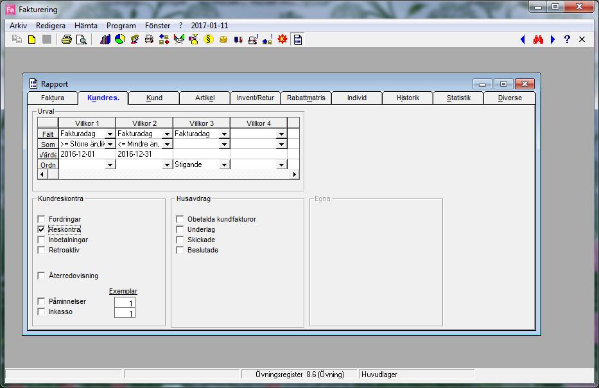Click the Villkor 1 column header
Viewport: 599px width, 388px height.
pos(87,123)
